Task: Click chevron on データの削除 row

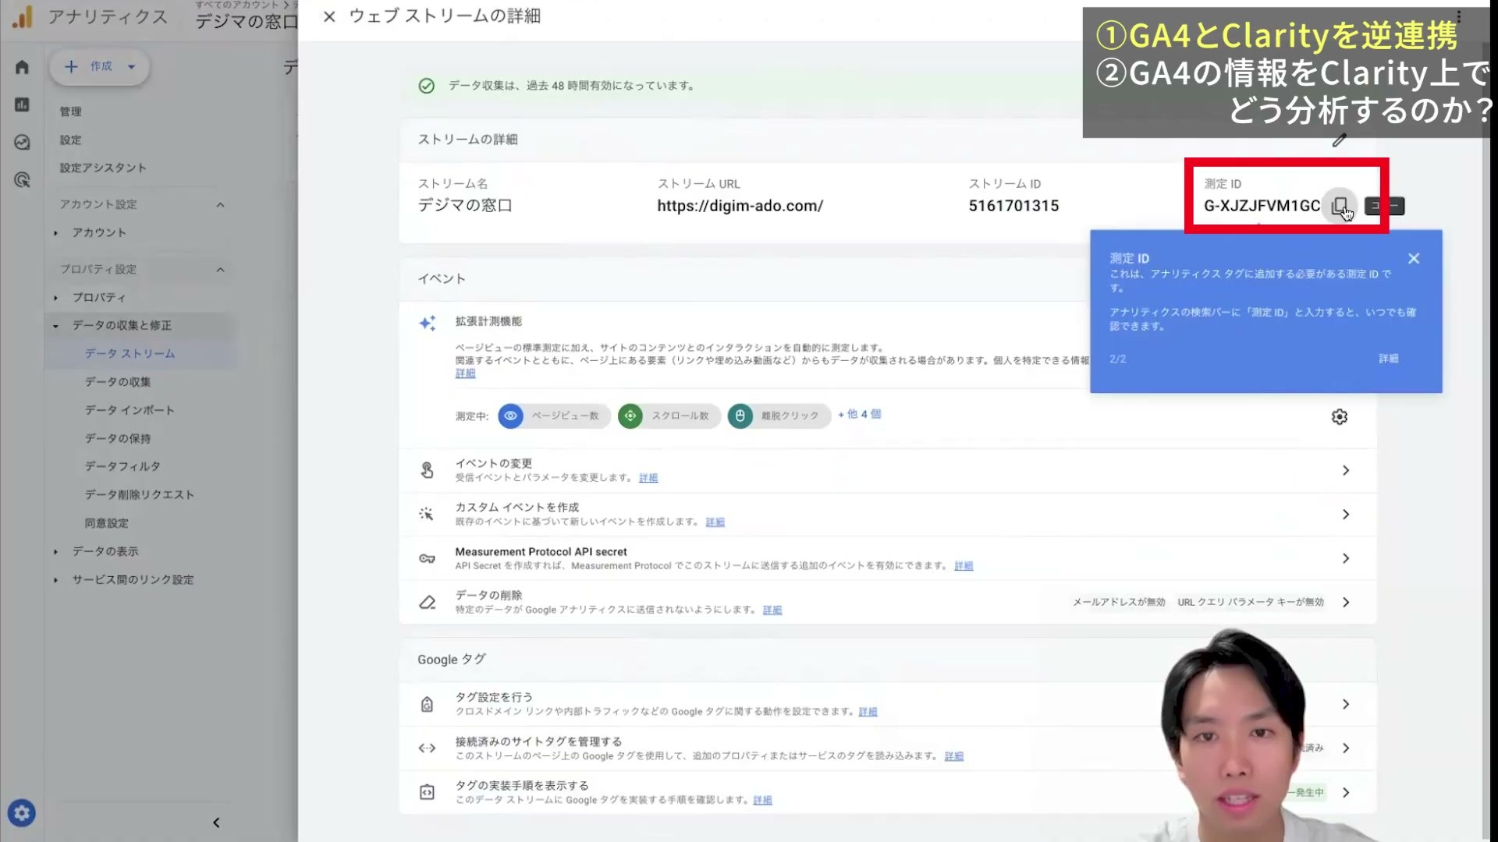Action: (x=1346, y=602)
